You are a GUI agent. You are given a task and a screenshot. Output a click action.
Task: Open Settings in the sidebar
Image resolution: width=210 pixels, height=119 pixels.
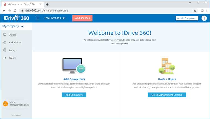click(13, 50)
